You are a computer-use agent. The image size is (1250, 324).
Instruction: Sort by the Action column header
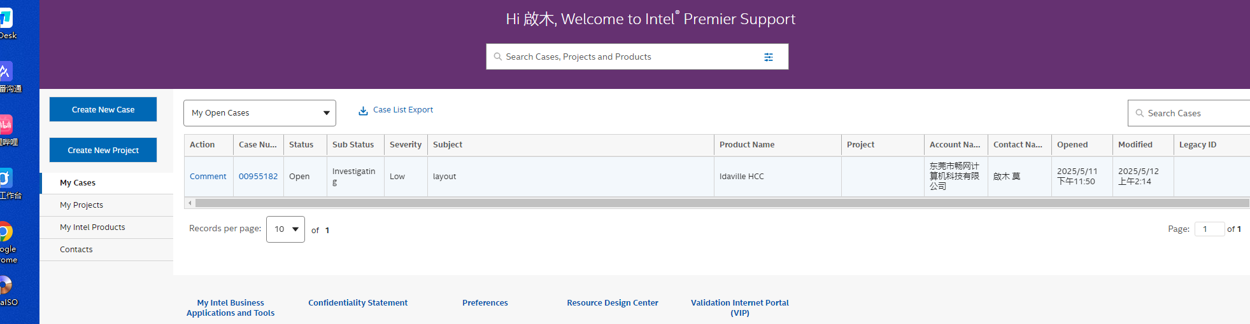click(209, 145)
